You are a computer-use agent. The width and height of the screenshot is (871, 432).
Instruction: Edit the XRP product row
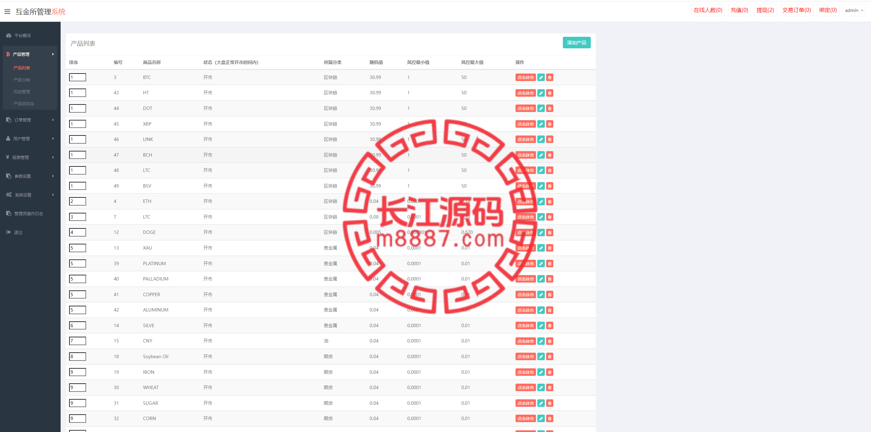541,124
